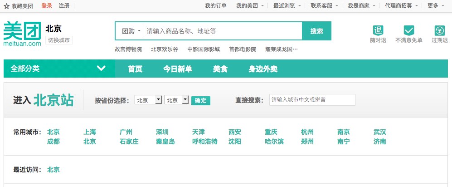Click the 确定 confirm button
The width and height of the screenshot is (452, 187).
pos(201,100)
